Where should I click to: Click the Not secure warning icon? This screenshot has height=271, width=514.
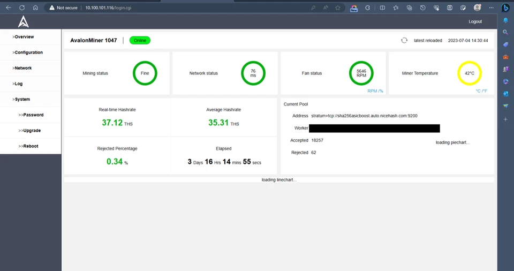[52, 7]
